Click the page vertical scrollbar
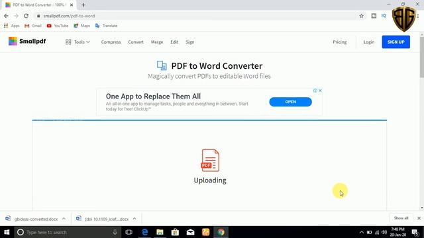Image resolution: width=424 pixels, height=238 pixels. pyautogui.click(x=422, y=58)
